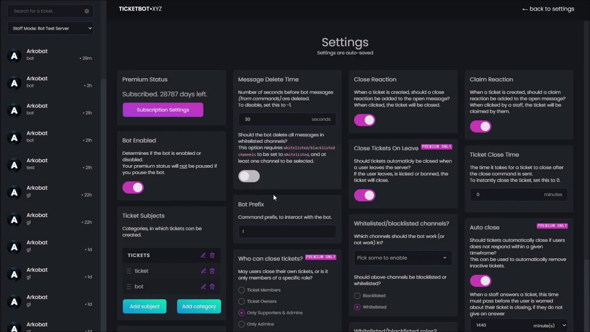590x332 pixels.
Task: Grab the drag handle of 'bot' subject
Action: pos(129,286)
